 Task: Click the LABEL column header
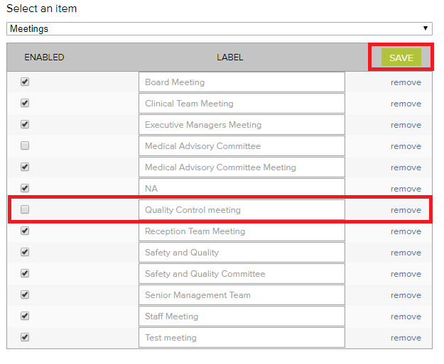pyautogui.click(x=229, y=57)
